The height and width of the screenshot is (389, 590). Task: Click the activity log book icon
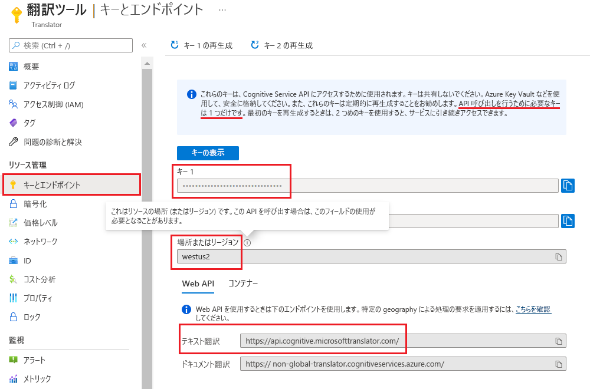point(13,85)
